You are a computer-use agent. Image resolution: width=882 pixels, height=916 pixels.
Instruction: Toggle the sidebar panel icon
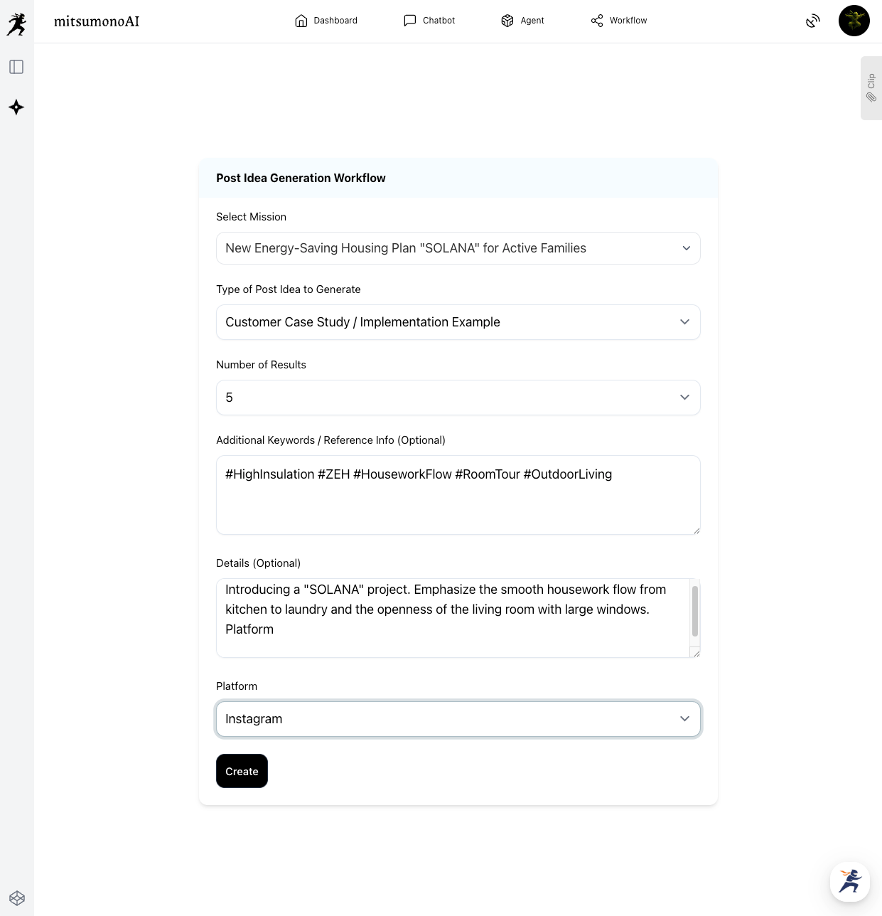(x=16, y=67)
